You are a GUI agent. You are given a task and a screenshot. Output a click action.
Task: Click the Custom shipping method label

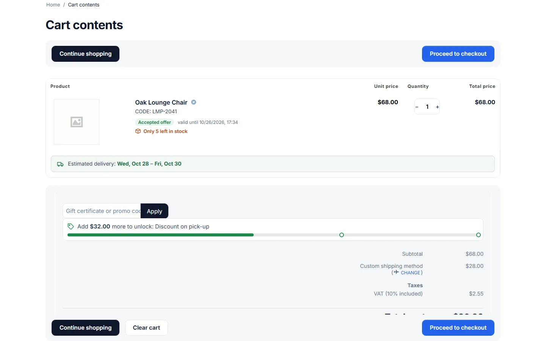click(x=391, y=266)
